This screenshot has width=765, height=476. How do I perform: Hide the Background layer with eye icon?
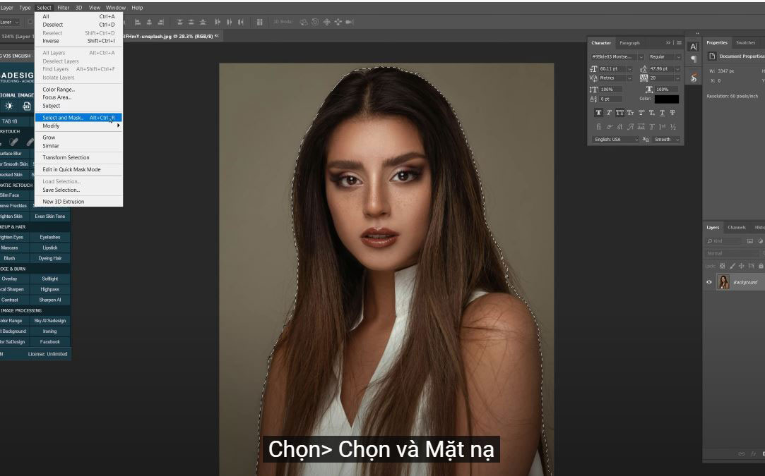[709, 282]
